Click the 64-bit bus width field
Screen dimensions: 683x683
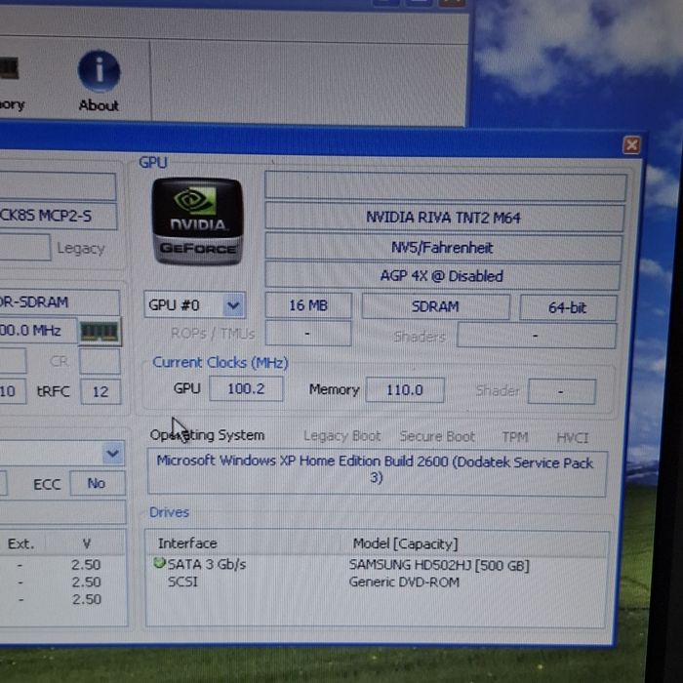[568, 308]
